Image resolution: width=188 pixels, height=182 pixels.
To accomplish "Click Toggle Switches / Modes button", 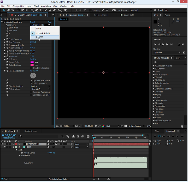I will tap(58, 179).
